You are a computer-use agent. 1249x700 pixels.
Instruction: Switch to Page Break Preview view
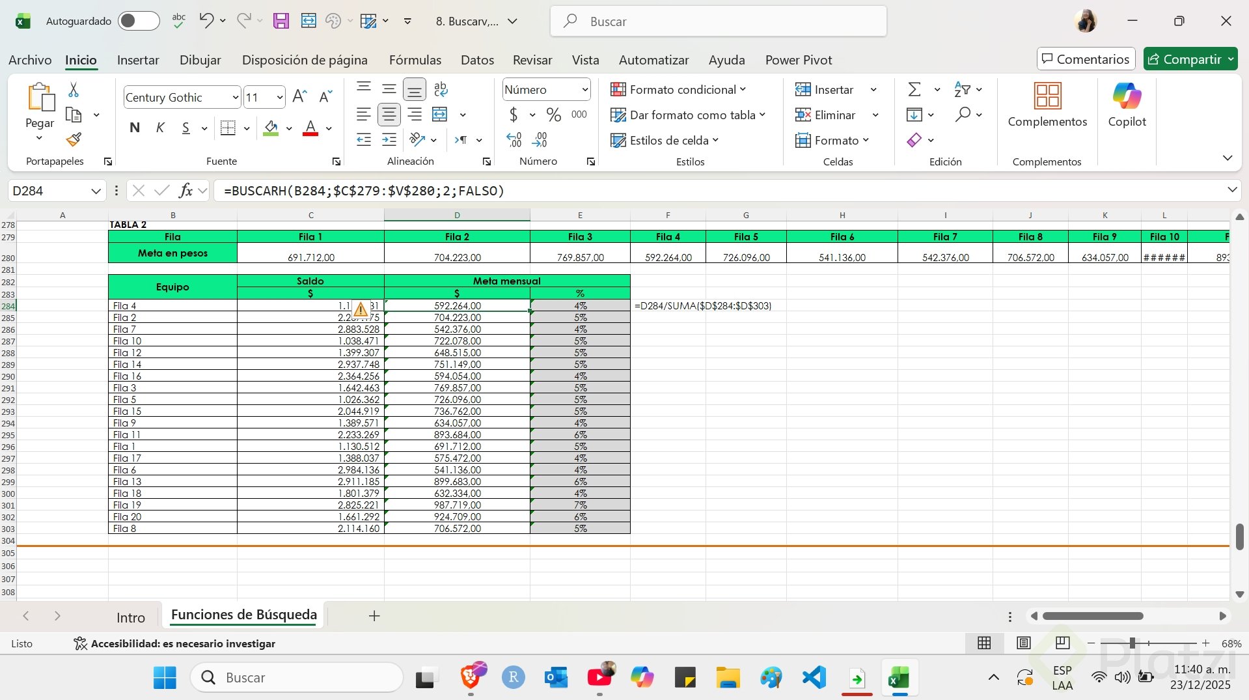(1062, 643)
